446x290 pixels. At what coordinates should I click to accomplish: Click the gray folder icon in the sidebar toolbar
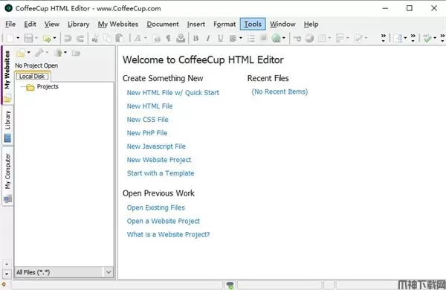point(76,53)
